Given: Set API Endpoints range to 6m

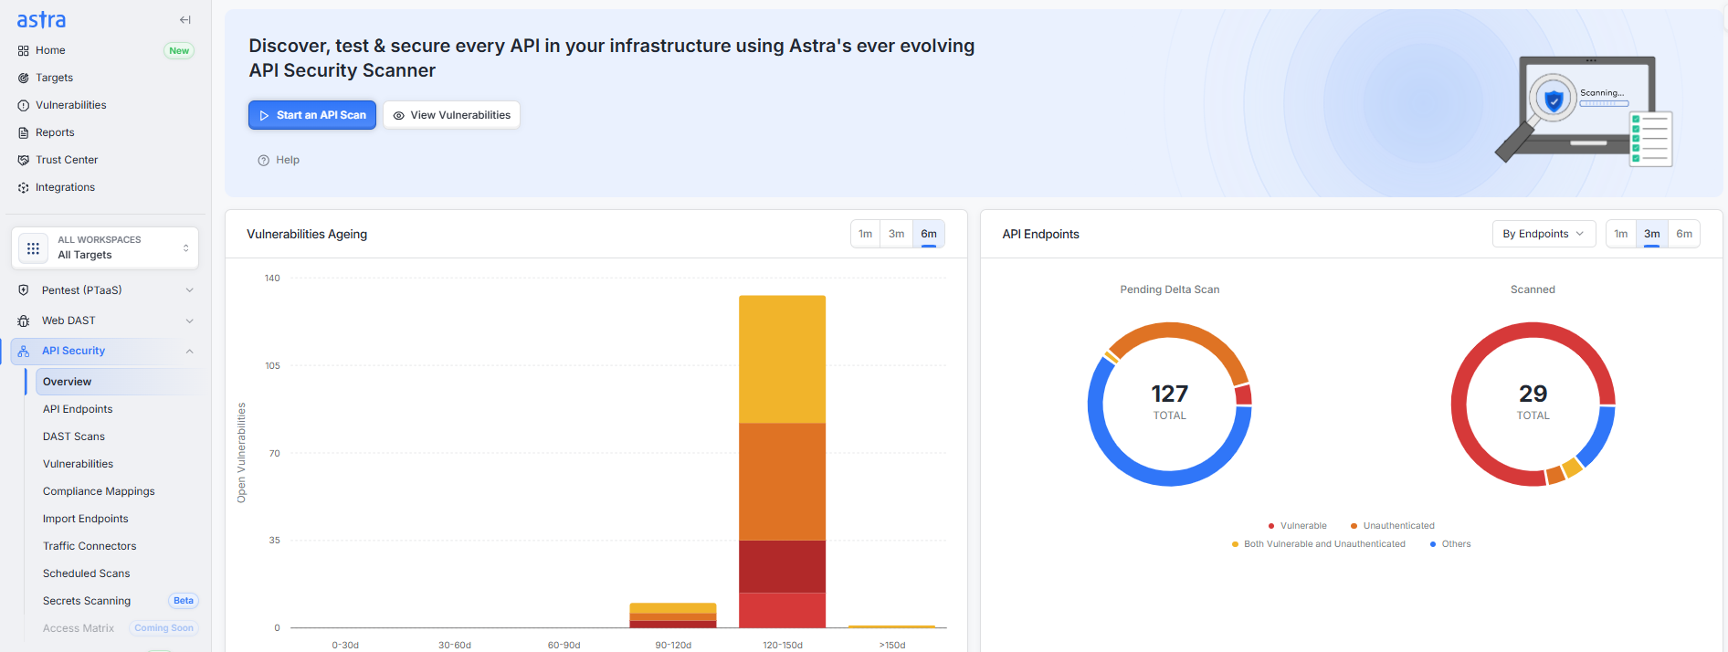Looking at the screenshot, I should point(1684,234).
